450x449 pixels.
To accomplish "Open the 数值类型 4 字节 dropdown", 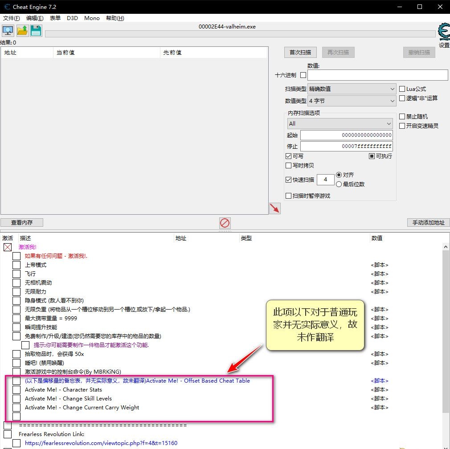I will tap(352, 101).
